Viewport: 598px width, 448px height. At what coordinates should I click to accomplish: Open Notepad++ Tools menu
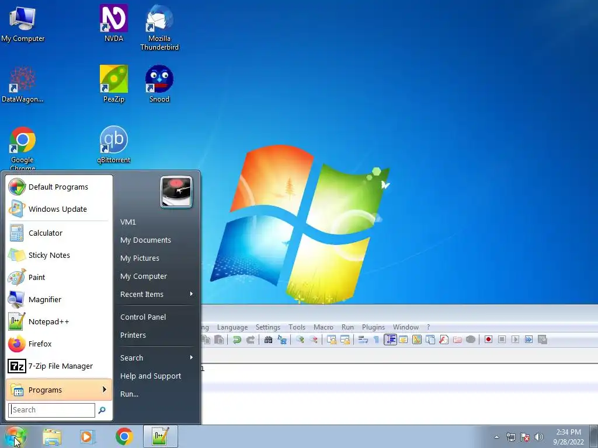(x=297, y=327)
